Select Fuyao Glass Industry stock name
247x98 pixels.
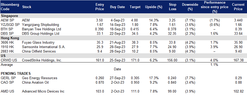tap(38, 42)
